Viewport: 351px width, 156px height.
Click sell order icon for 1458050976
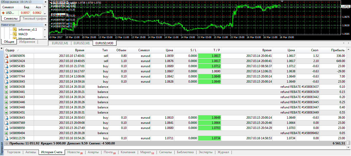[x=6, y=56]
